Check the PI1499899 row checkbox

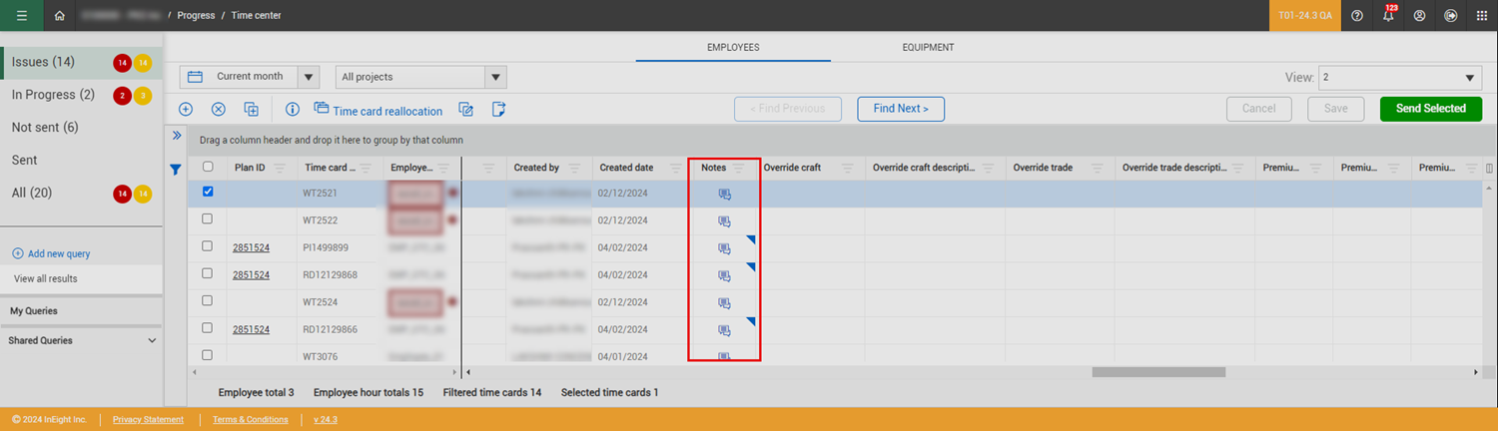(x=208, y=245)
